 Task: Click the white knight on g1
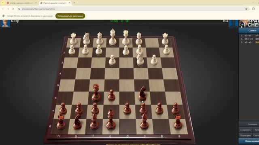point(86,39)
